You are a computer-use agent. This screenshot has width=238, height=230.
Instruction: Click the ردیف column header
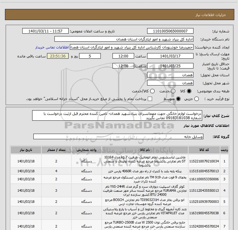pyautogui.click(x=224, y=150)
